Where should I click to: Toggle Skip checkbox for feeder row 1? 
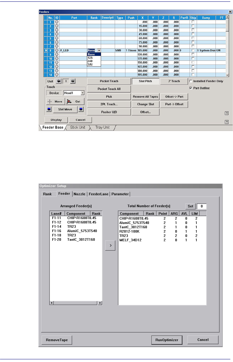point(193,22)
